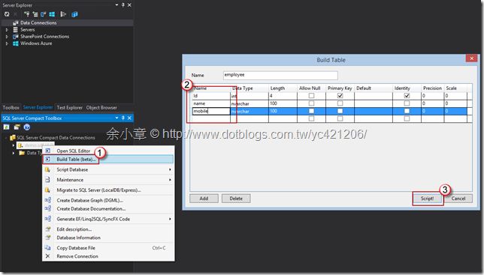This screenshot has height=275, width=484.
Task: Collapse SQL Server Compact Data Connections node
Action: pos(6,138)
